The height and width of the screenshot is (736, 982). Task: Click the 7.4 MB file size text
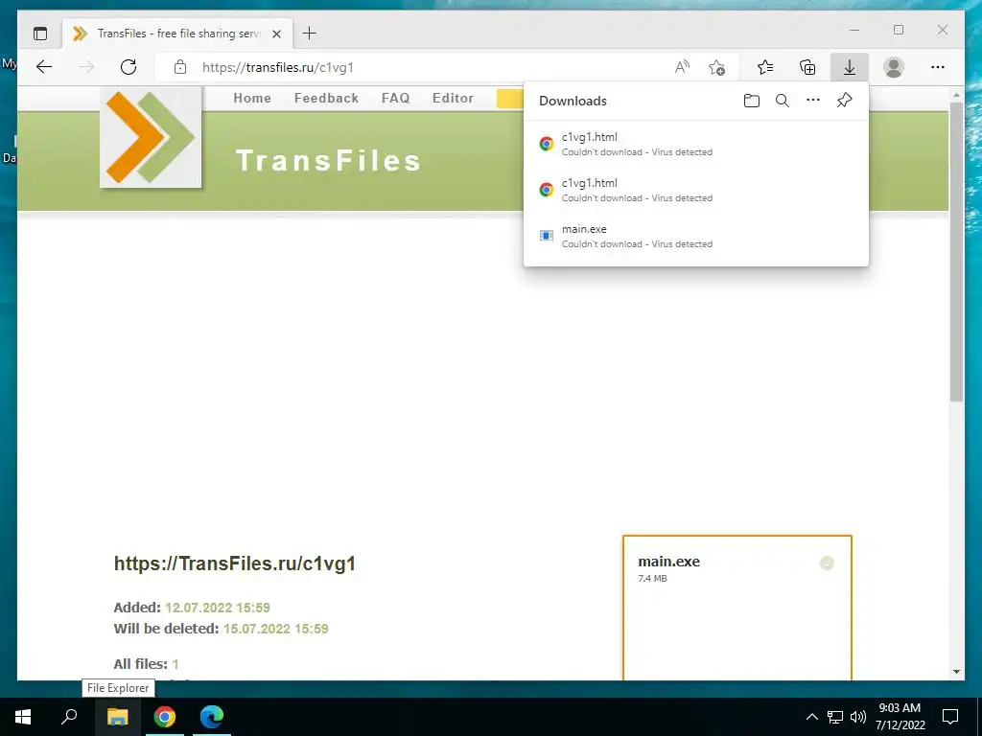pyautogui.click(x=652, y=578)
